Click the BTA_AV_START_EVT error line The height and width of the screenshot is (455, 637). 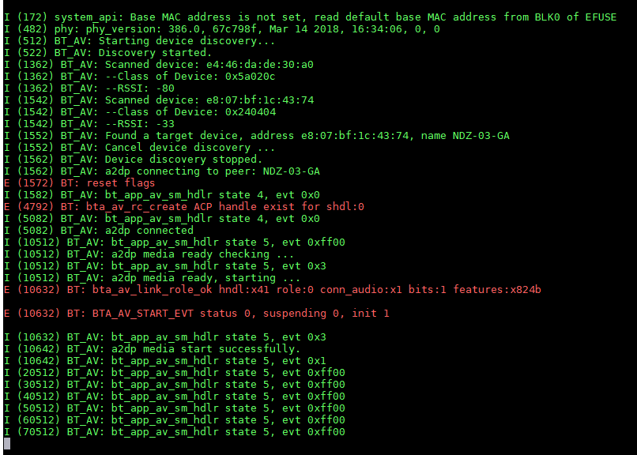(x=197, y=314)
